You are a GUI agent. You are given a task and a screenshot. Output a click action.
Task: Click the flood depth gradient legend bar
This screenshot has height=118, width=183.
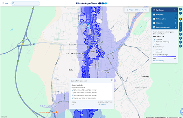tap(165, 57)
